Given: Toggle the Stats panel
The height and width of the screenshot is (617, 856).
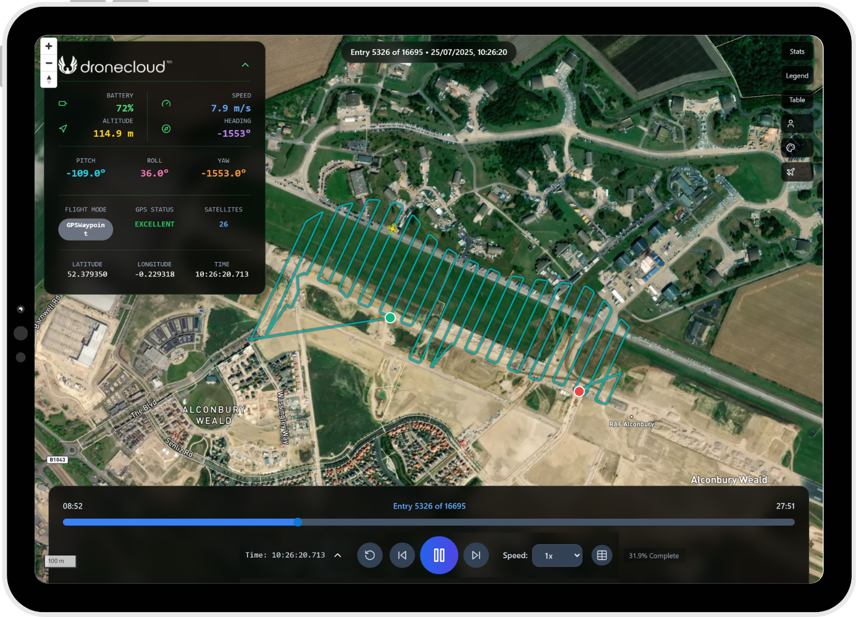Looking at the screenshot, I should click(797, 52).
